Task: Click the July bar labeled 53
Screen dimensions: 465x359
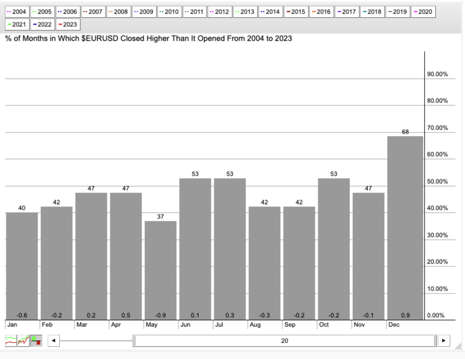Action: [230, 249]
